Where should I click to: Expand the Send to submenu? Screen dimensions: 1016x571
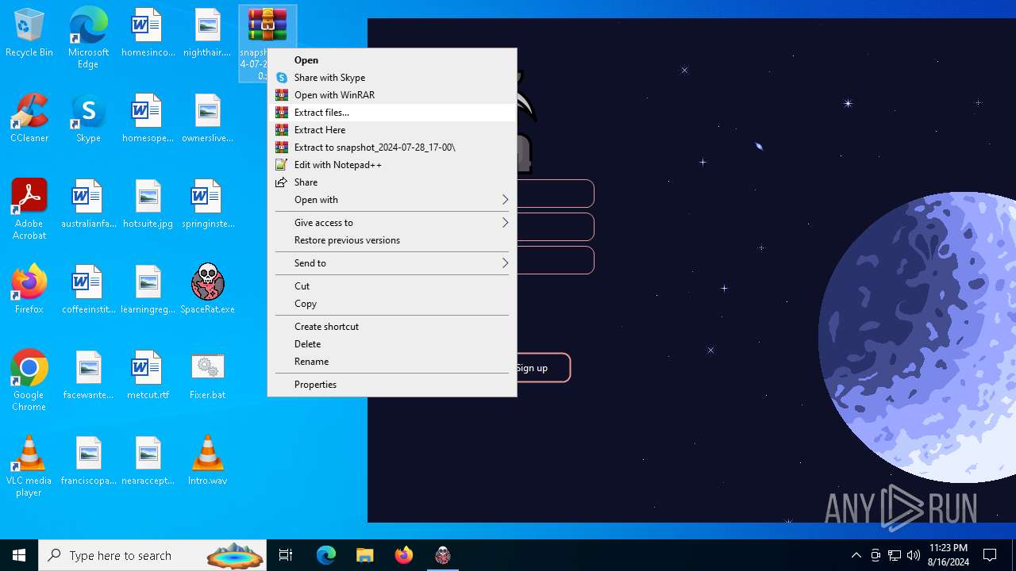click(392, 263)
